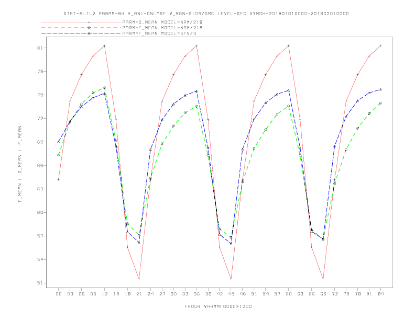Click the x-axis title FHOUR VHHMM:0000>1200

[x=218, y=306]
